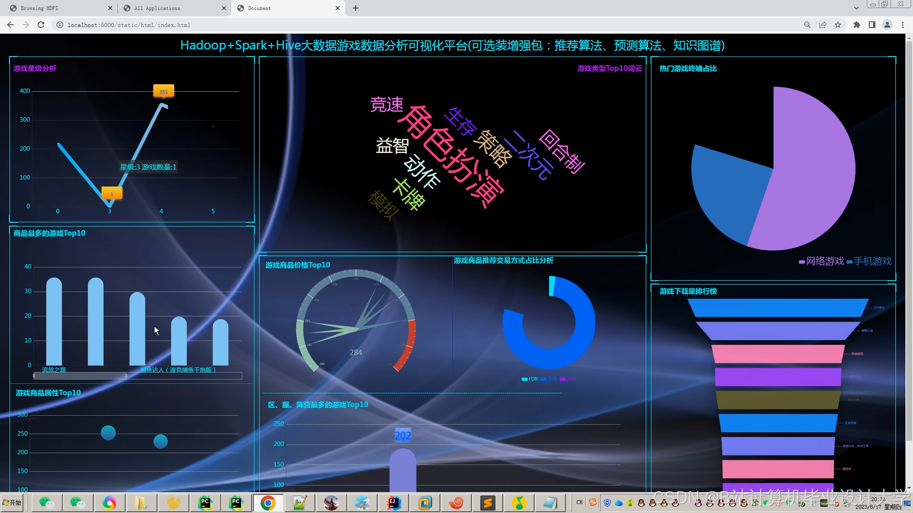Toggle 代收 legend in trade method chart

(530, 379)
